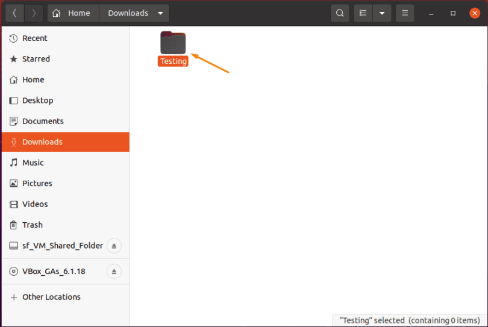Open Videos in the sidebar
This screenshot has height=327, width=488.
click(66, 204)
